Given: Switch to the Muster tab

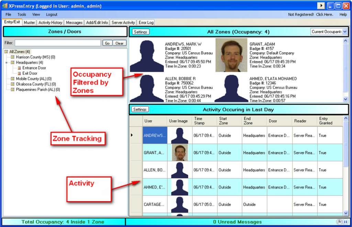Looking at the screenshot, I should coord(29,22).
